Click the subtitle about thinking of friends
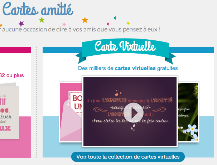 (x=80, y=29)
